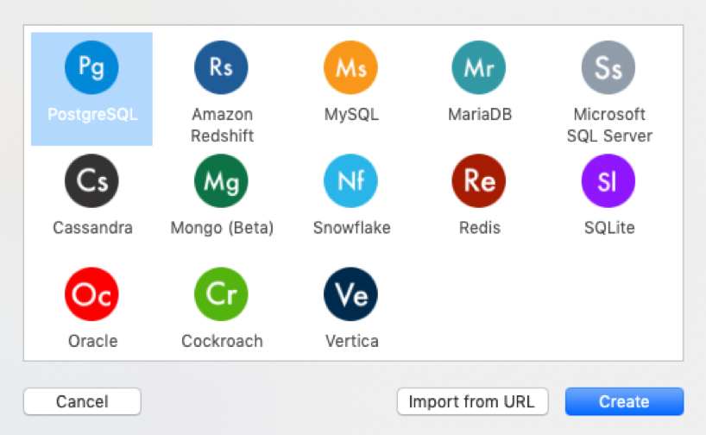Open Import from URL
The image size is (706, 435).
point(472,401)
